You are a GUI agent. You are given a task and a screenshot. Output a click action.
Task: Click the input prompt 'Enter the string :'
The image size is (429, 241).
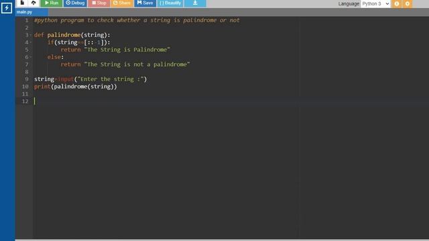111,79
